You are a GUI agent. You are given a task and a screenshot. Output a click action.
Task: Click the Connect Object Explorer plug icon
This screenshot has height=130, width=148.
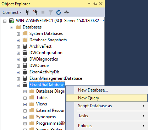[27, 12]
